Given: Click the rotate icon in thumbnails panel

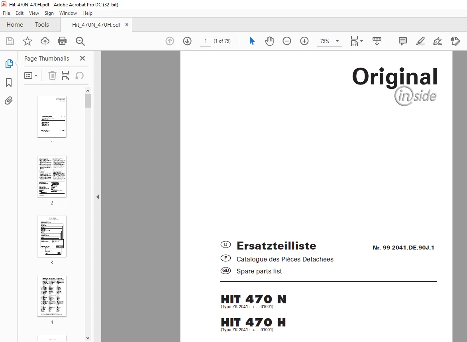Looking at the screenshot, I should click(x=79, y=76).
